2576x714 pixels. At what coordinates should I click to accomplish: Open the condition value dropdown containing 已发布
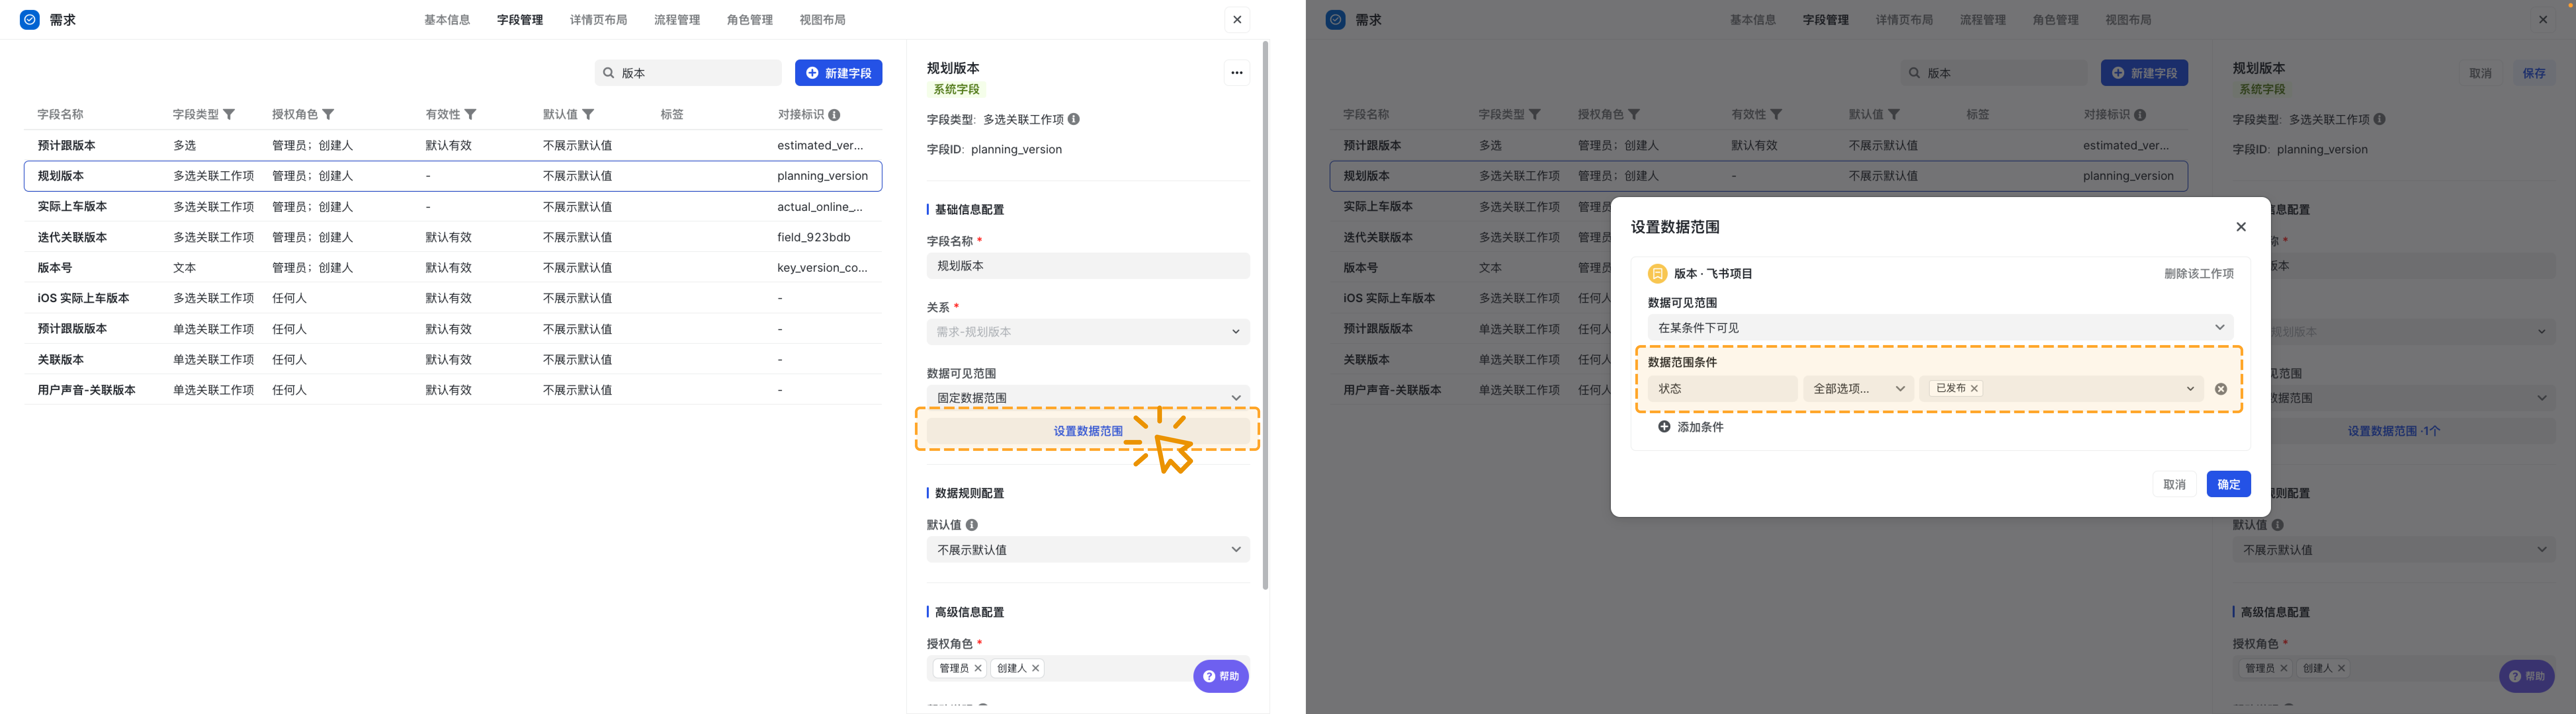2061,389
